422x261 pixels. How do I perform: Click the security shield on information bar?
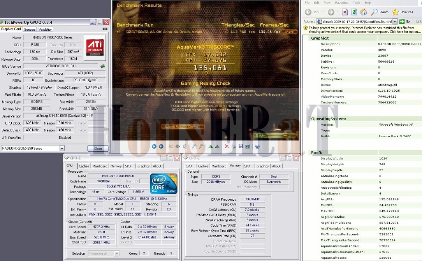coord(306,28)
